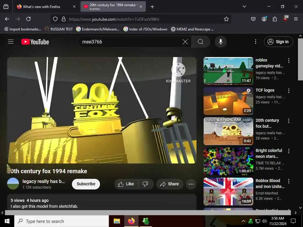
Task: Bookmark this page with star icon
Action: pos(226,19)
